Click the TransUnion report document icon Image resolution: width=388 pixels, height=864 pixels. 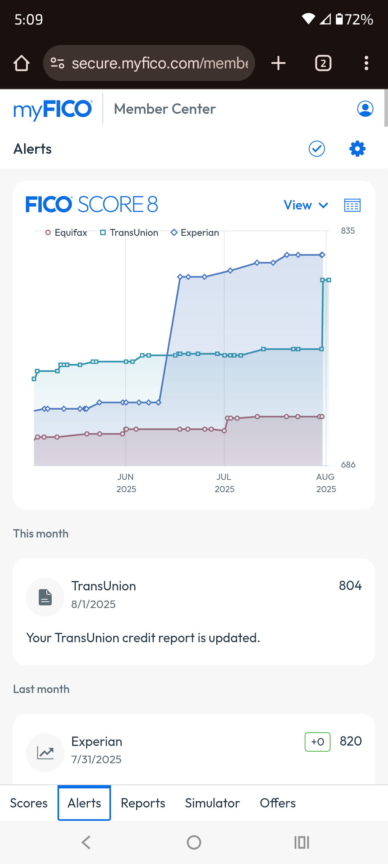(x=45, y=597)
